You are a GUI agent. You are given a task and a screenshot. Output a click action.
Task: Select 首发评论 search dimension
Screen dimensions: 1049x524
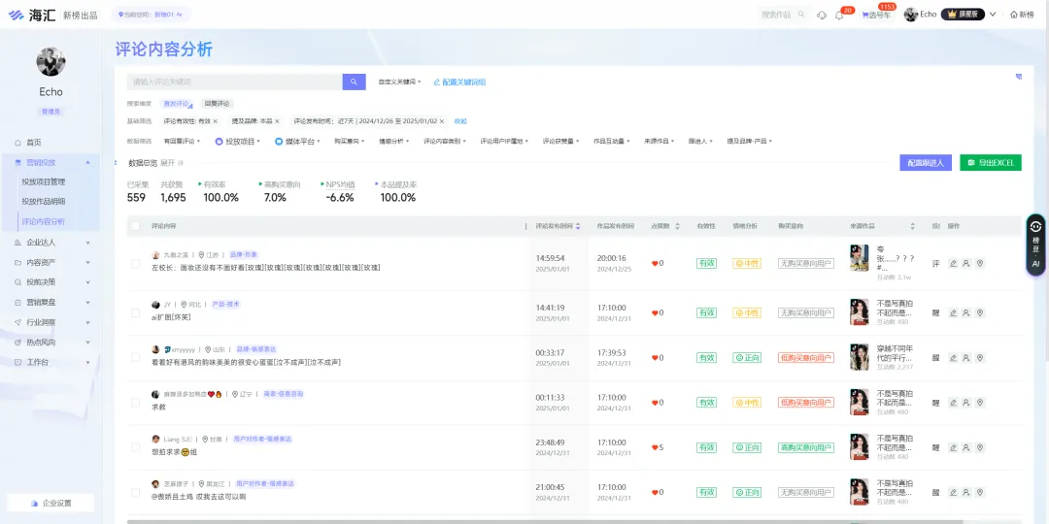pos(177,104)
